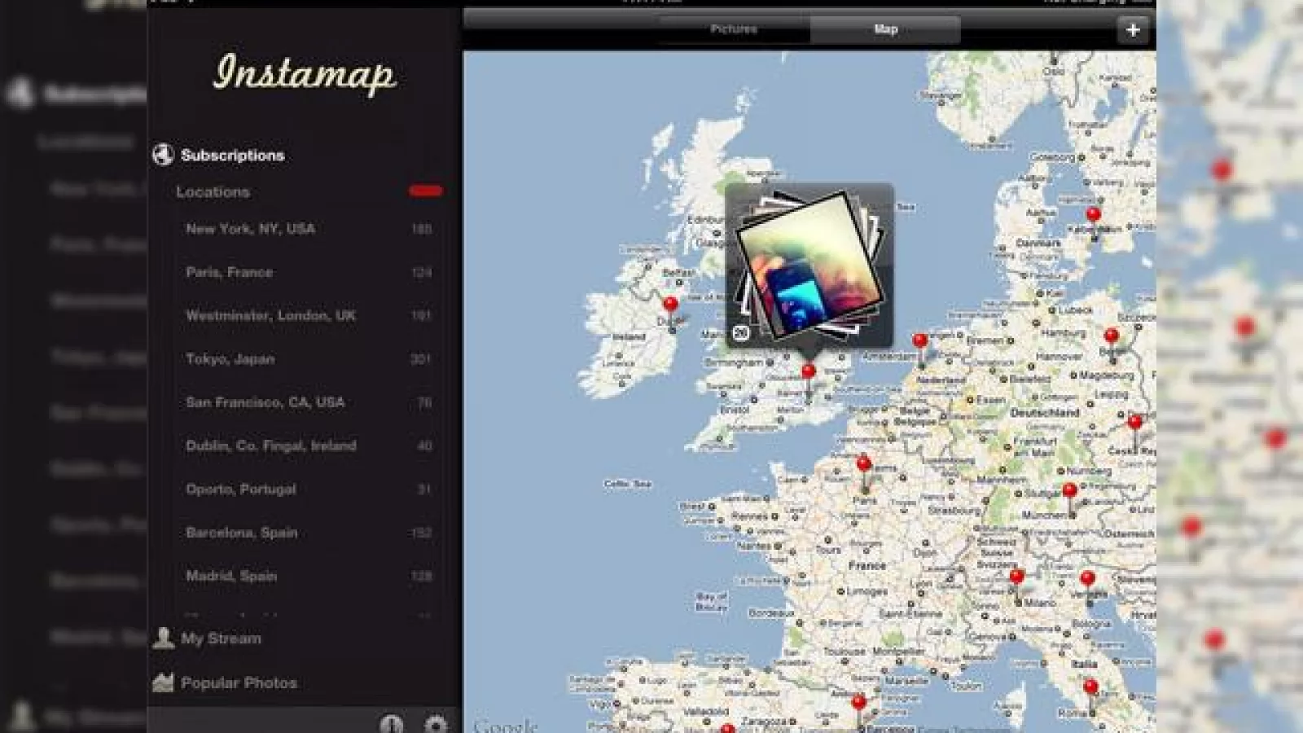Open the info button at bottom
Image resolution: width=1303 pixels, height=733 pixels.
tap(393, 725)
